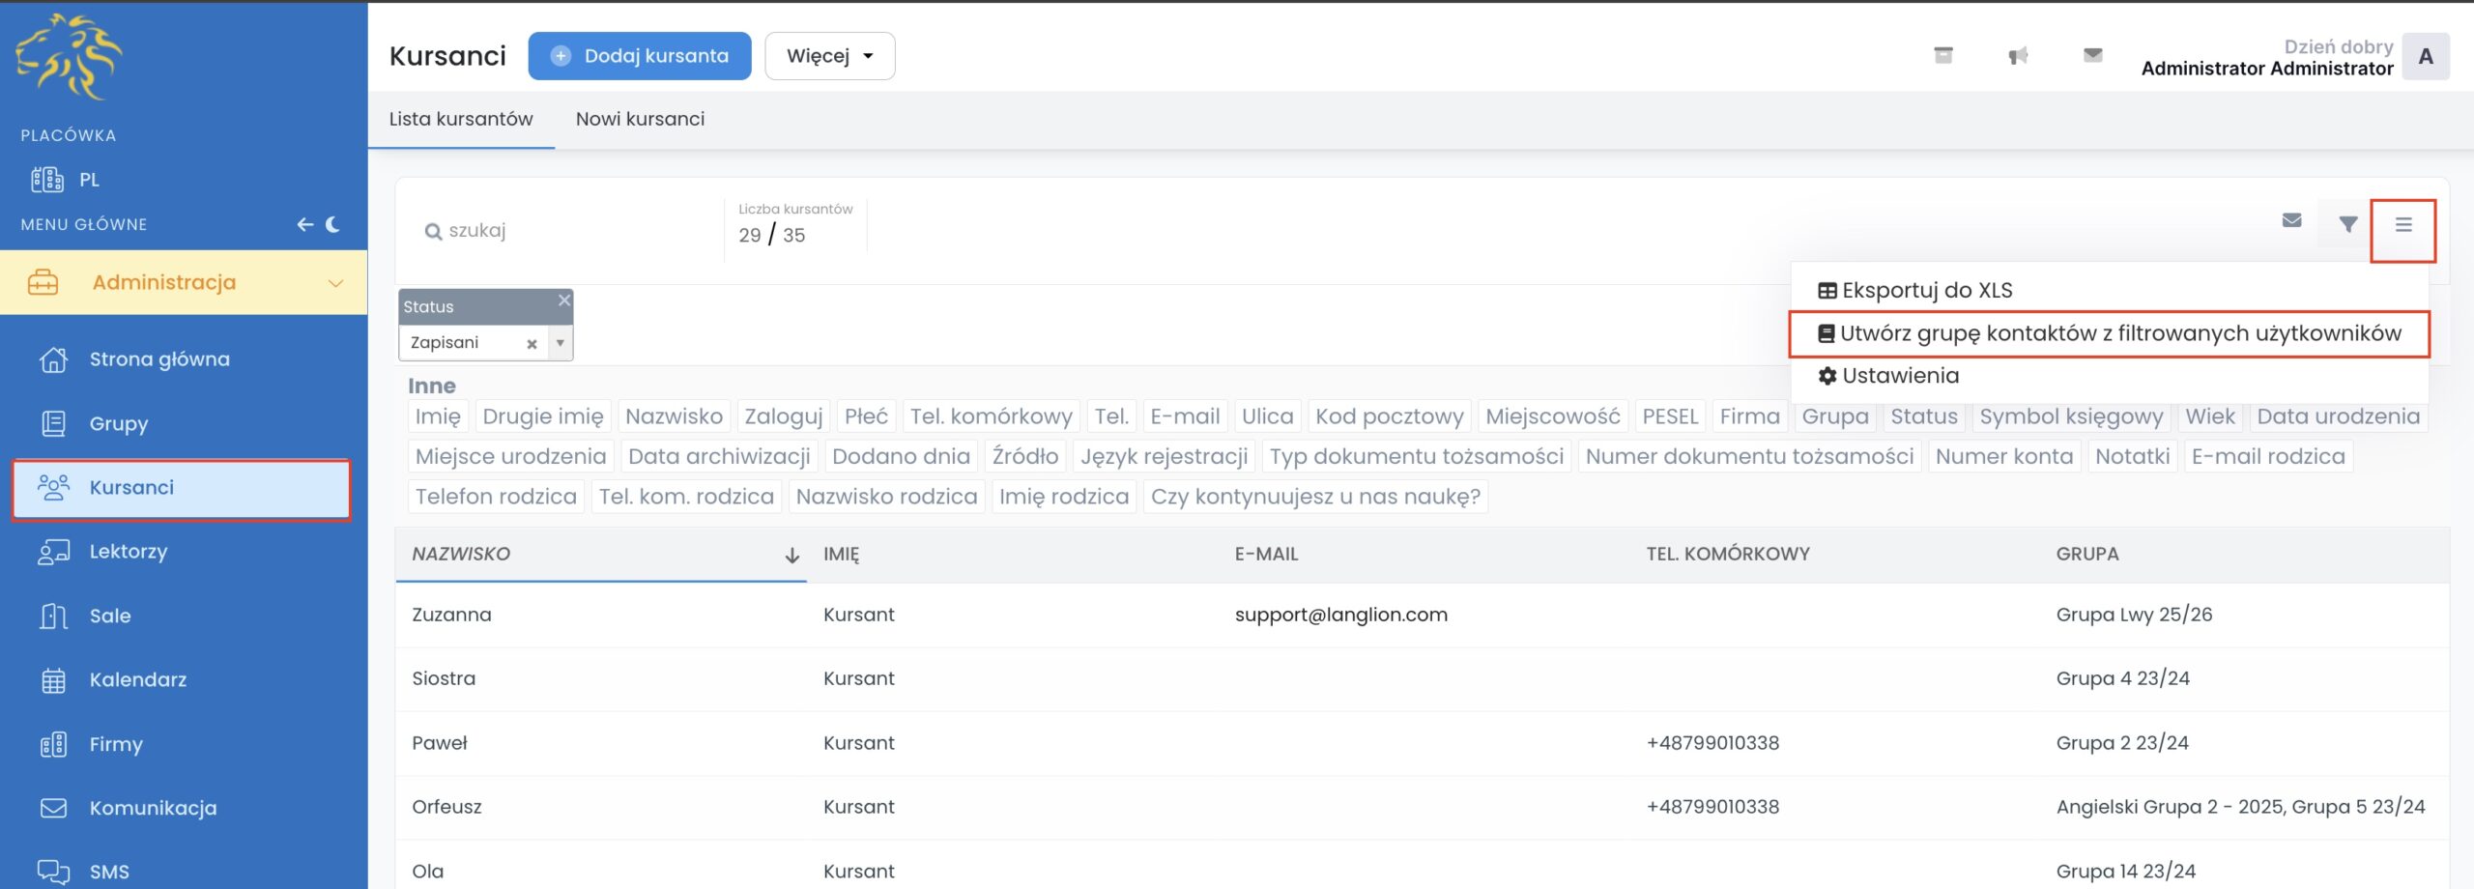Open Kalendarz from the sidebar
Screen dimensions: 2474x889
137,679
